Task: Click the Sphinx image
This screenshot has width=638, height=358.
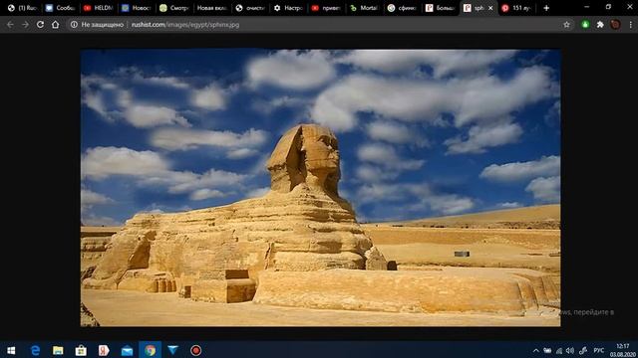Action: tap(321, 188)
